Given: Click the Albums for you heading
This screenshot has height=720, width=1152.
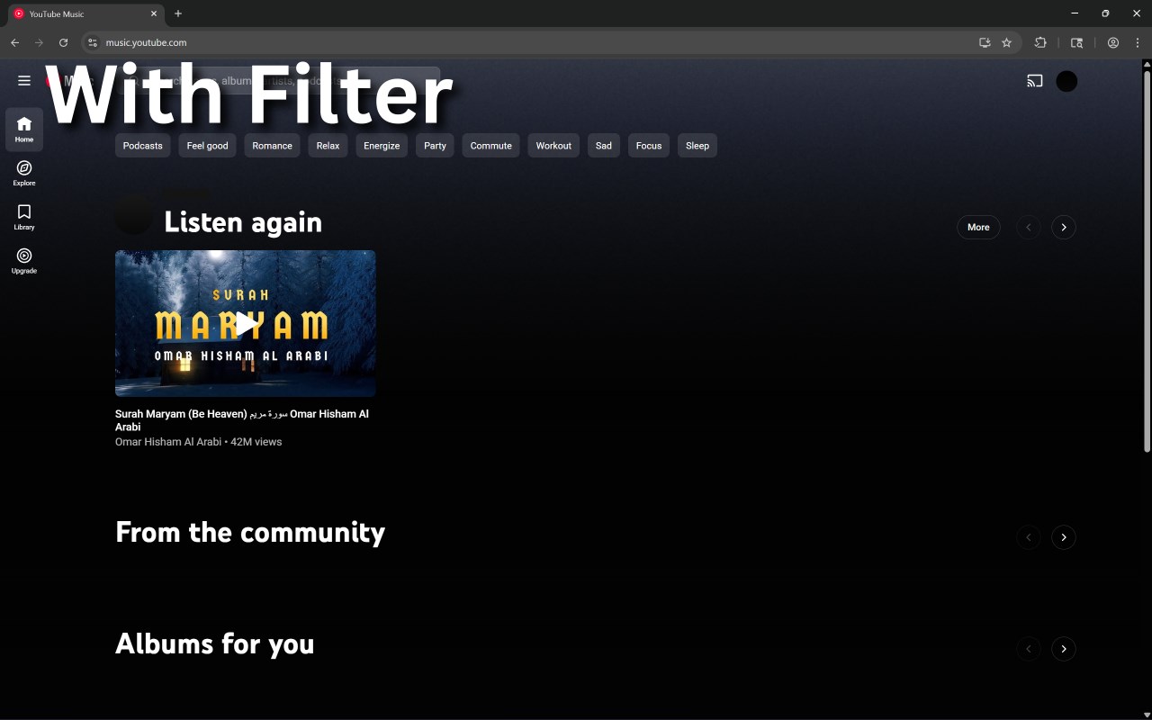Looking at the screenshot, I should [215, 643].
